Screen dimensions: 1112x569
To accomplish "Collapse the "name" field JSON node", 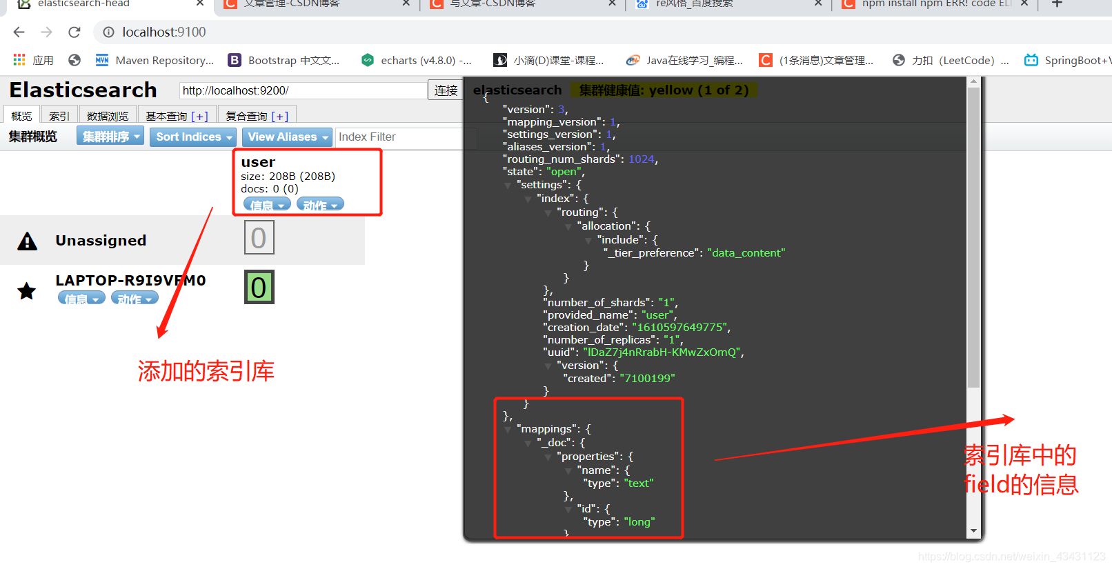I will (x=568, y=471).
